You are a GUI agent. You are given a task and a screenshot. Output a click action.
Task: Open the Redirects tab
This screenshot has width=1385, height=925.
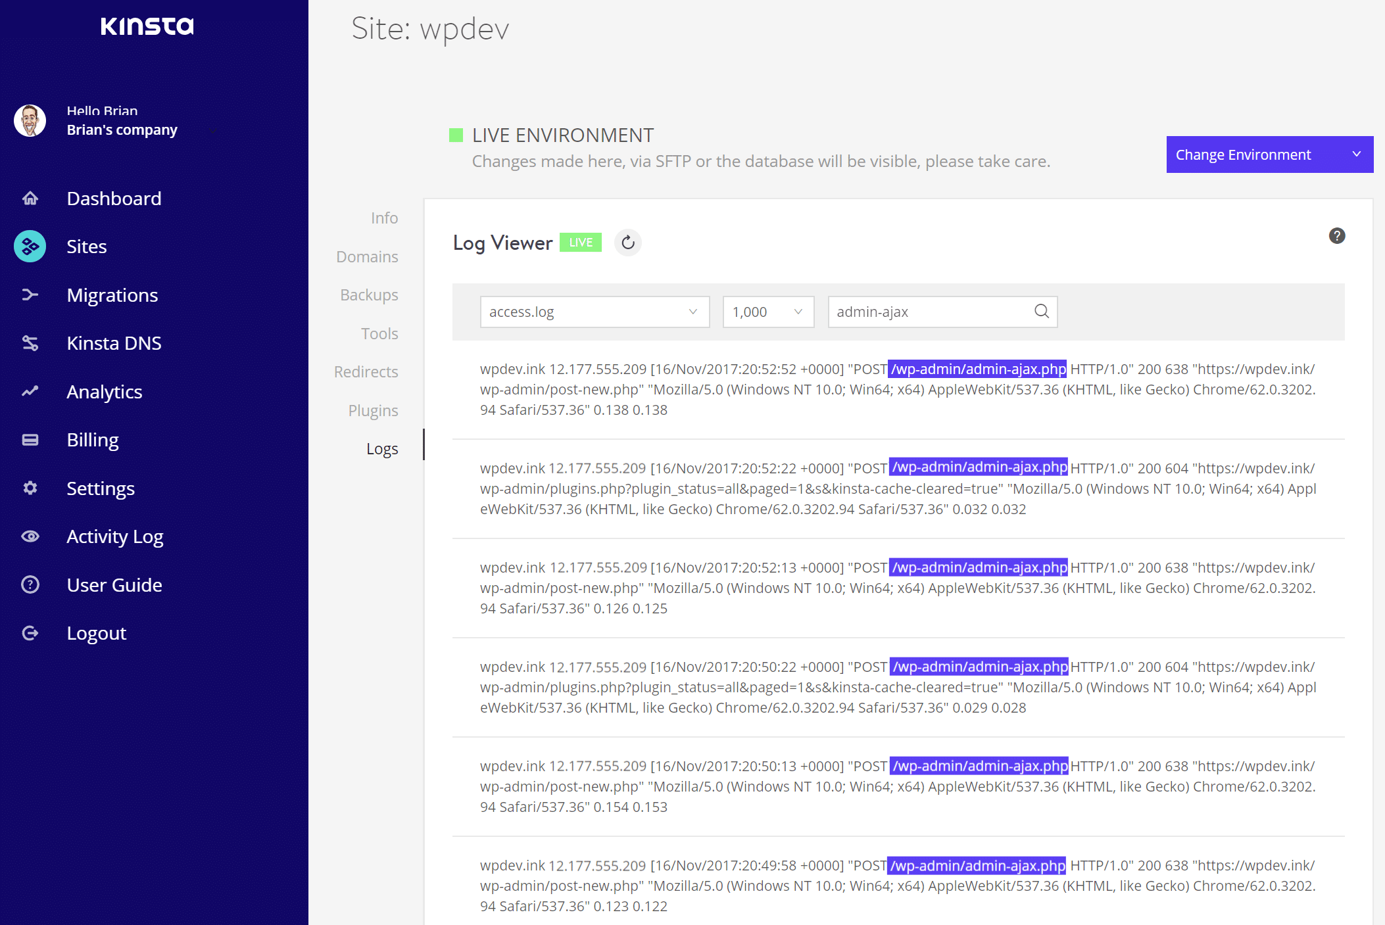tap(366, 372)
